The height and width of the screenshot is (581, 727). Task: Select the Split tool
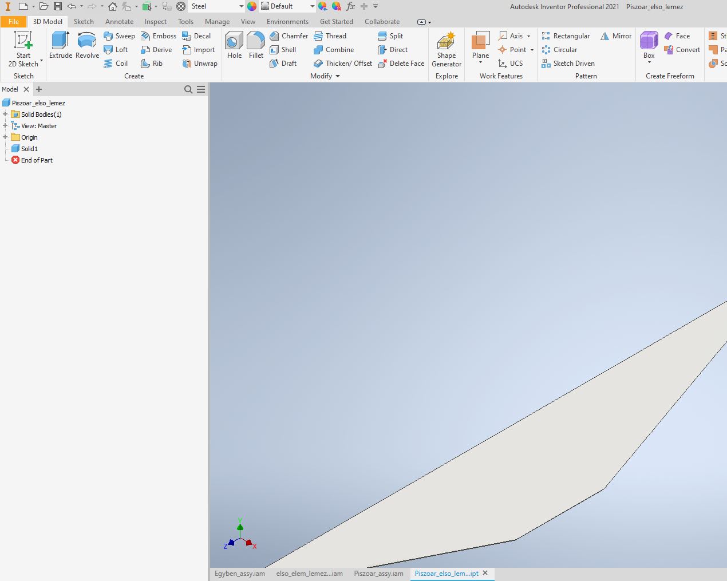click(390, 36)
